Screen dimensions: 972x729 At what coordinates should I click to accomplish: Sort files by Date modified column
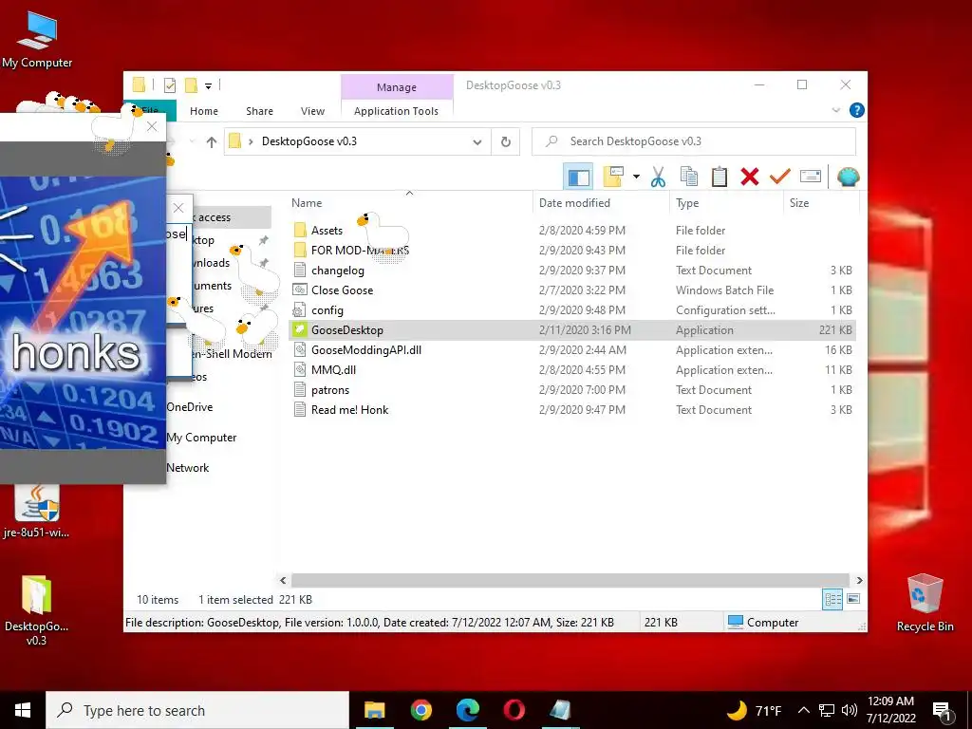tap(574, 203)
